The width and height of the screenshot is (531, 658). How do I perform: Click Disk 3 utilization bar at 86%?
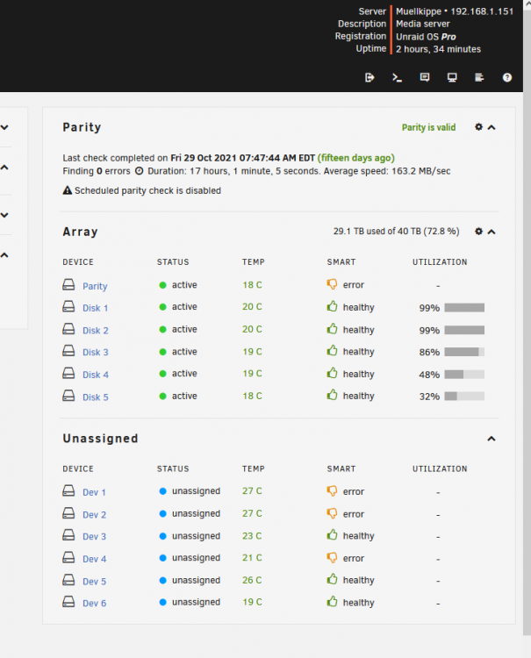(x=464, y=352)
